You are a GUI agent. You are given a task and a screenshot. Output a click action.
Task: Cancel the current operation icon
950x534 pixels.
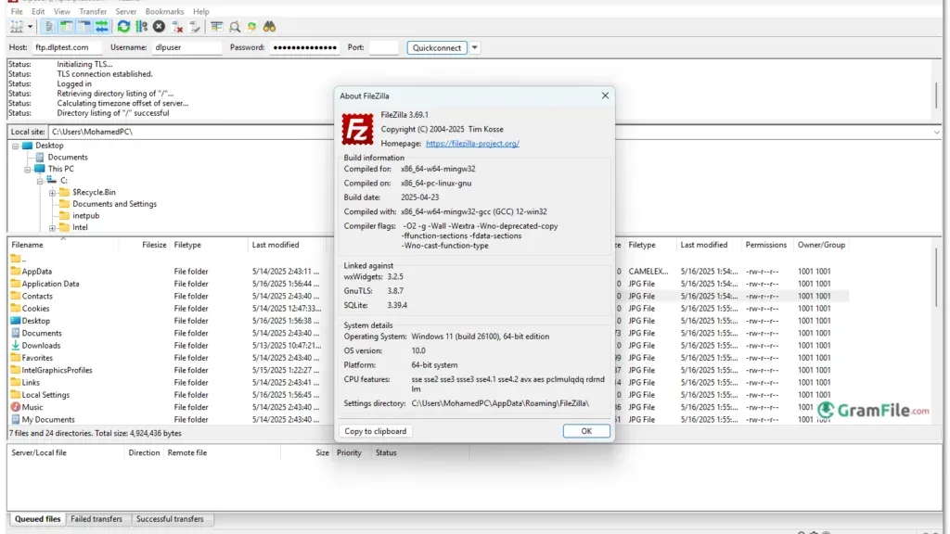[x=159, y=27]
